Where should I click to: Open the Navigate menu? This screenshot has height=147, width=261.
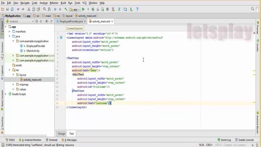coord(25,3)
